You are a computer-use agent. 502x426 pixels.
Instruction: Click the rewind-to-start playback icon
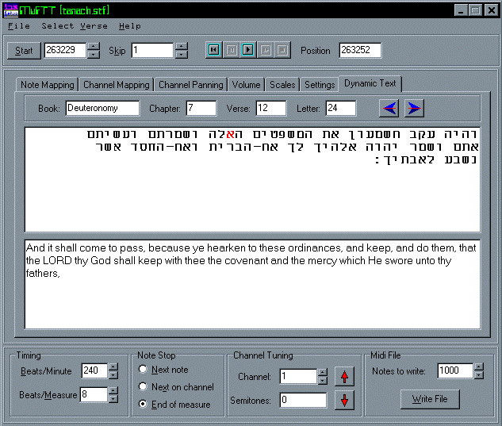point(213,50)
